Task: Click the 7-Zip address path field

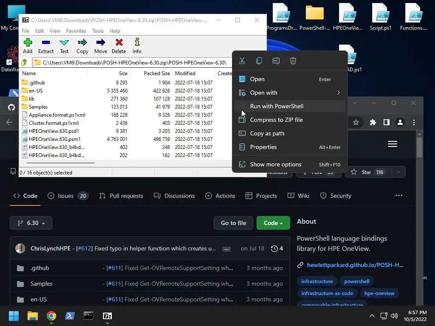Action: click(x=132, y=63)
